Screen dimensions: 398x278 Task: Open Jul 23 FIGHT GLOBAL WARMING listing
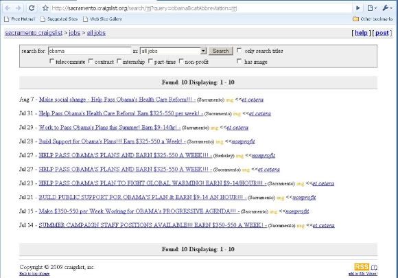click(x=152, y=183)
